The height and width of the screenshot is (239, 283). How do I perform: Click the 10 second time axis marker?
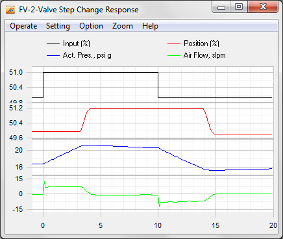pos(158,225)
